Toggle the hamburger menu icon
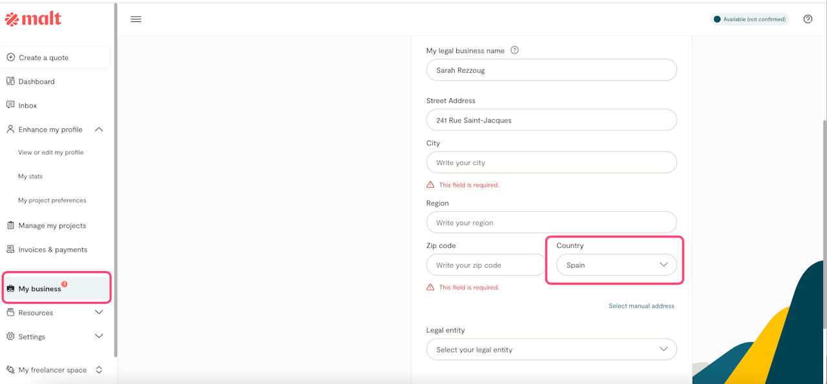Viewport: 827px width, 384px height. (136, 19)
